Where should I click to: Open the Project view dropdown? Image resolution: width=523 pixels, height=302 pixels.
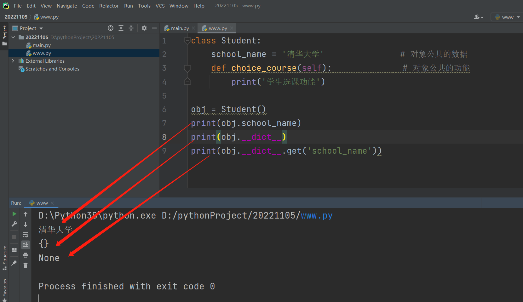(x=28, y=28)
